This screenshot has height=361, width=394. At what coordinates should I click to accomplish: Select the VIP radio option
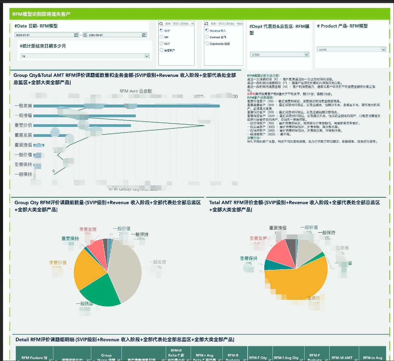click(x=162, y=37)
